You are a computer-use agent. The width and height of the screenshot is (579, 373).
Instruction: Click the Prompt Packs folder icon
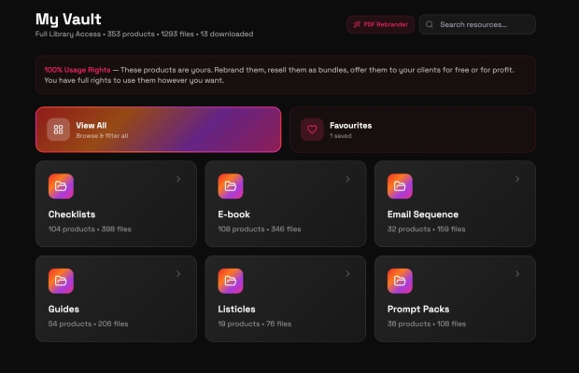400,281
